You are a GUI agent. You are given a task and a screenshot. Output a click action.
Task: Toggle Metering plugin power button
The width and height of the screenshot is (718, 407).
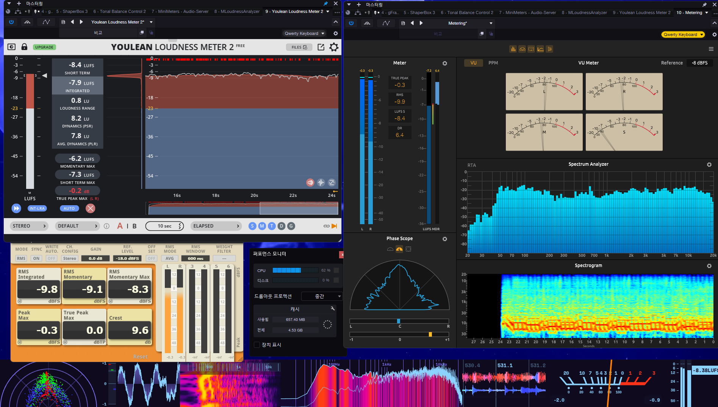pos(351,23)
